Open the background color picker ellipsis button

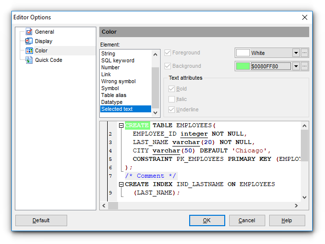tap(305, 66)
